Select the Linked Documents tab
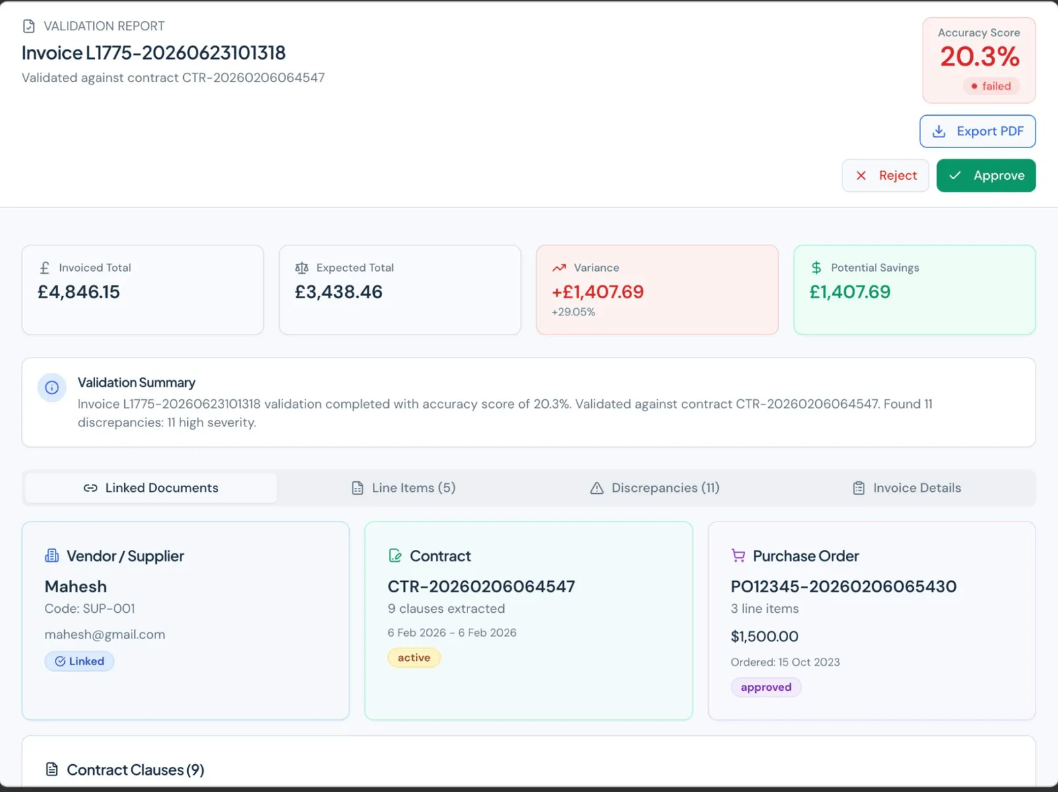Screen dimensions: 1058x792 click(x=151, y=488)
